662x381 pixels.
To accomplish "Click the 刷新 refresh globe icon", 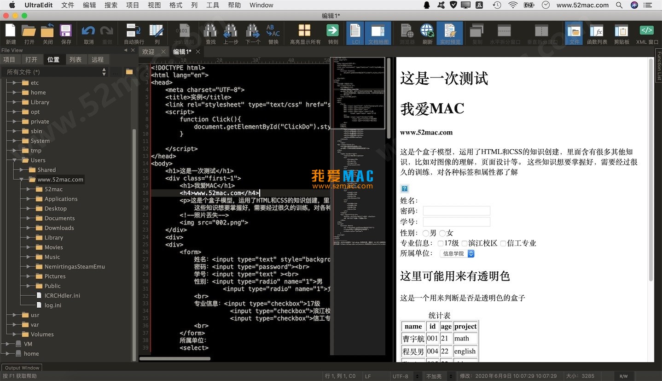I will (427, 31).
